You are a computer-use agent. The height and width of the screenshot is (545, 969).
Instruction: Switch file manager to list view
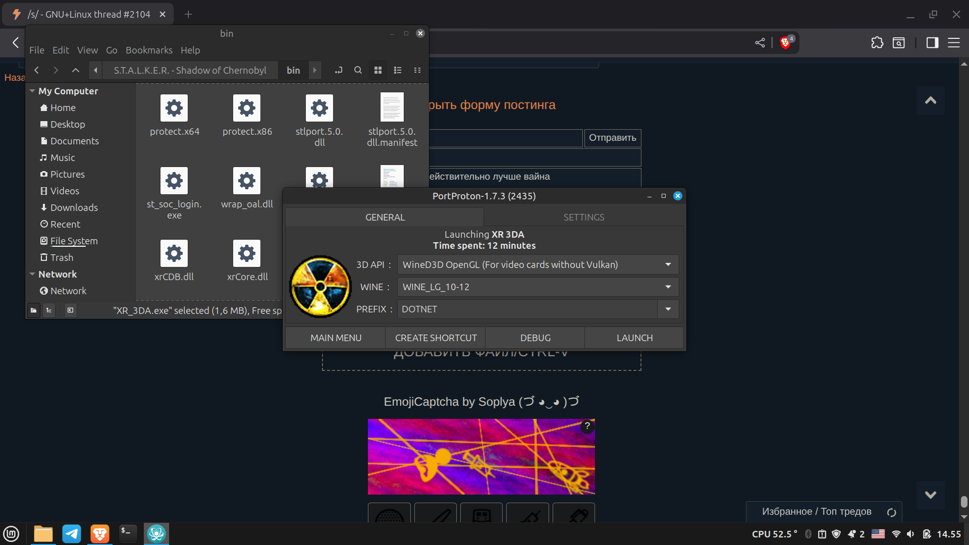click(x=398, y=70)
